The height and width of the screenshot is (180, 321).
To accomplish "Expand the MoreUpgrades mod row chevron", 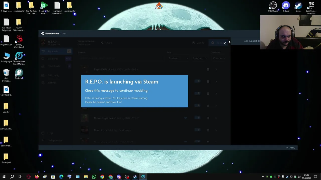I will click(216, 118).
